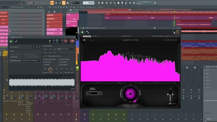The image size is (217, 122).
Task: Open file browse folder icon in Crowd sampler
Action: (x=34, y=47)
